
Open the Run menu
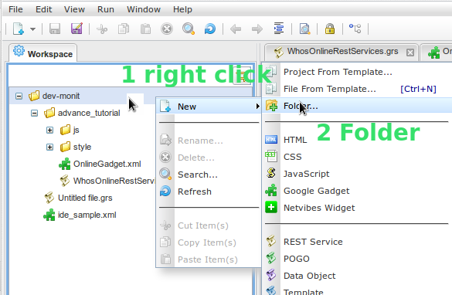click(x=106, y=9)
